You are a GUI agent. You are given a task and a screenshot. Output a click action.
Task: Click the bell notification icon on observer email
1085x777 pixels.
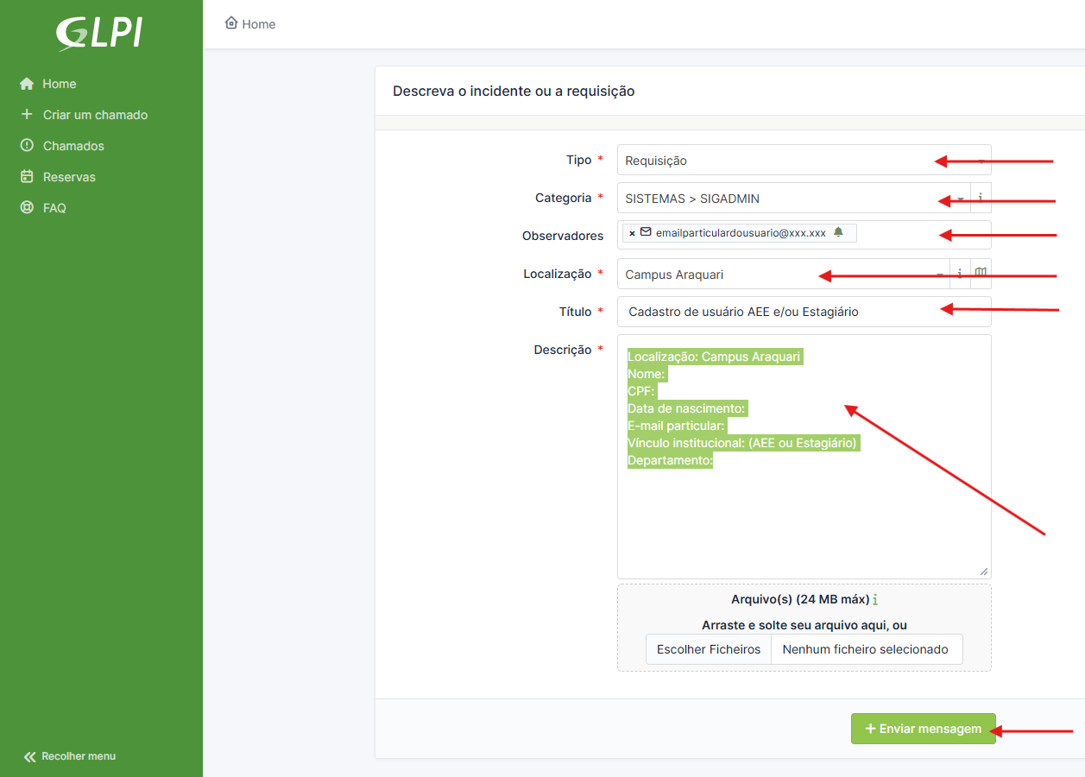(838, 232)
